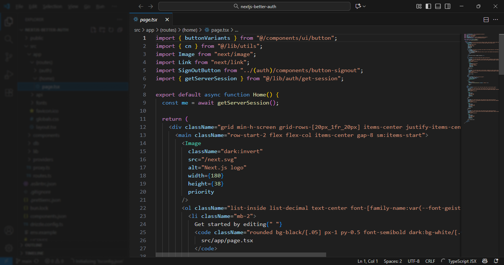Viewport: 504px width, 265px height.
Task: Expand the OUTLINE section in Explorer
Action: coord(33,245)
